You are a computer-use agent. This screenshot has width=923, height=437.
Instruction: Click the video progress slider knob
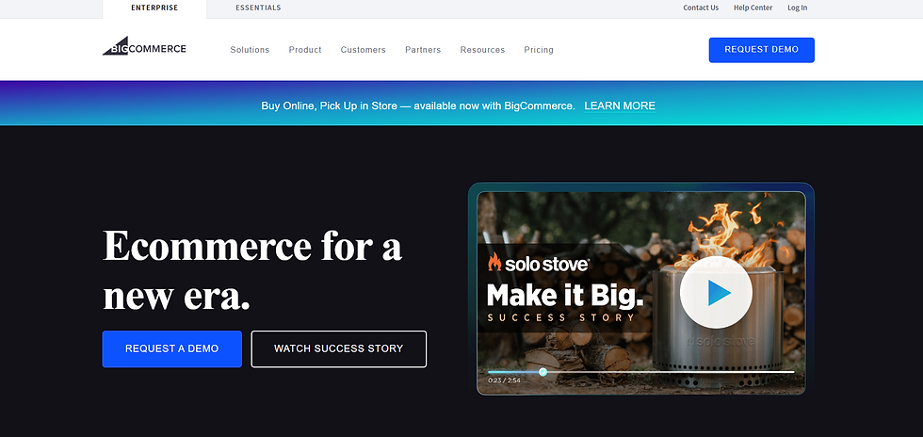(x=542, y=372)
